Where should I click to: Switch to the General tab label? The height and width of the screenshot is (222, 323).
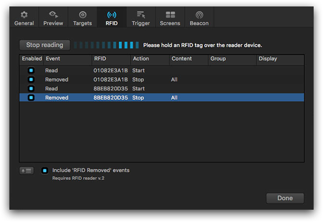point(24,23)
